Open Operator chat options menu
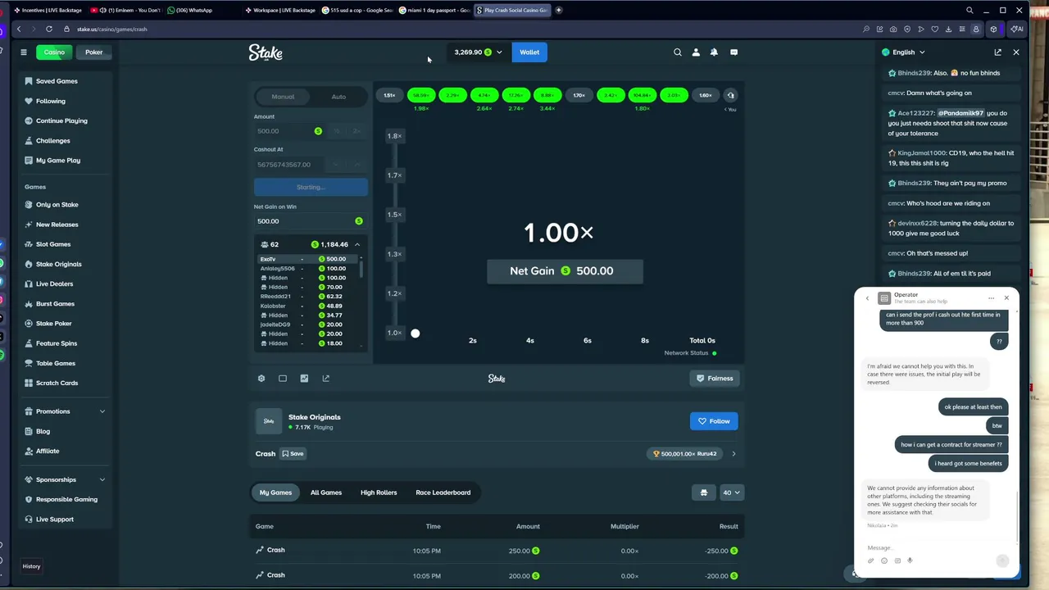 [991, 298]
